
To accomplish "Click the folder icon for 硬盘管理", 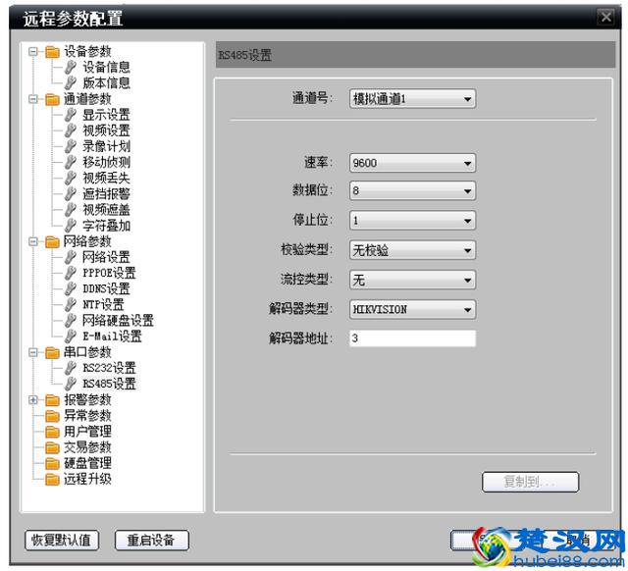I will (52, 464).
